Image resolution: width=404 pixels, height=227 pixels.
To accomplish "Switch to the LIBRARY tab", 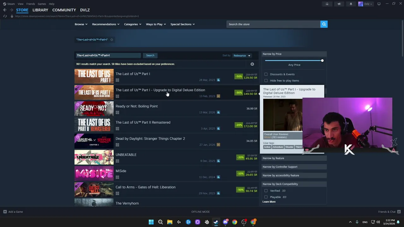I will [40, 10].
